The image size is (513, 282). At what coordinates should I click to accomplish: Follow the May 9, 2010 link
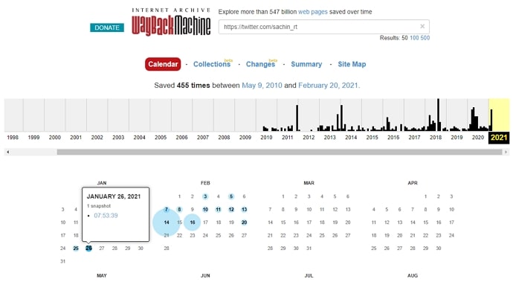tap(262, 86)
